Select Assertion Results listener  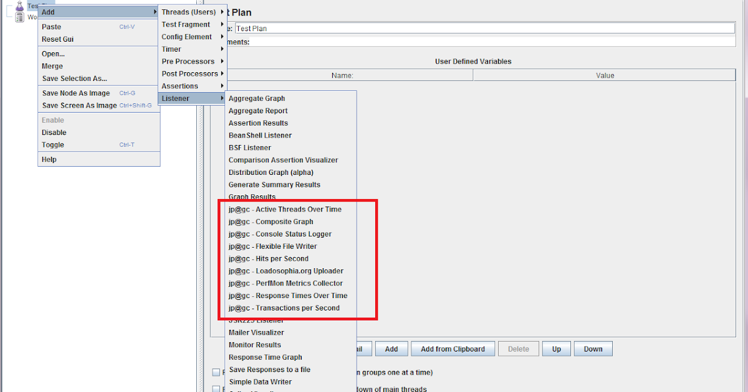(290, 123)
